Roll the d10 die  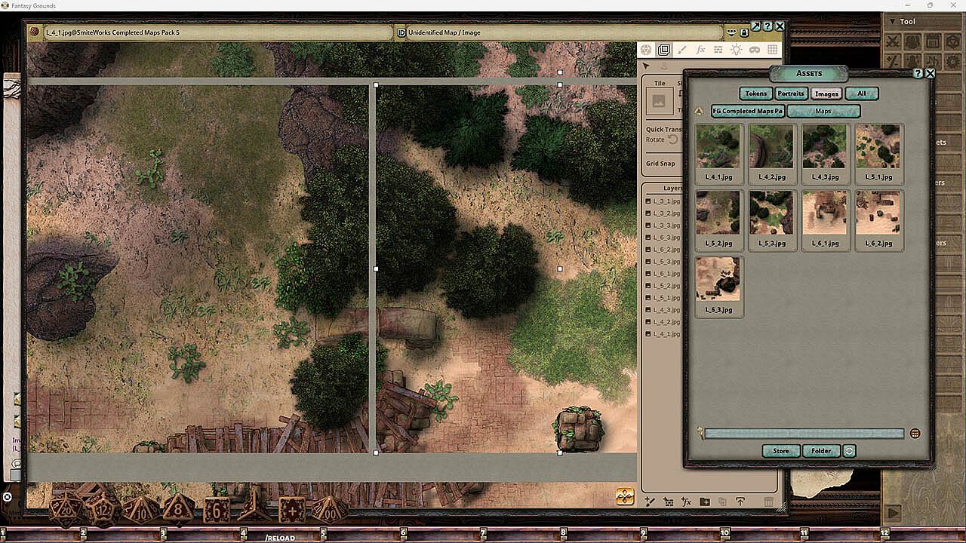[x=140, y=511]
